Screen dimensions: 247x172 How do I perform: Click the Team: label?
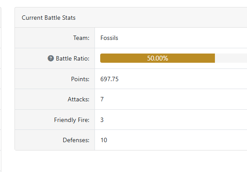point(81,38)
